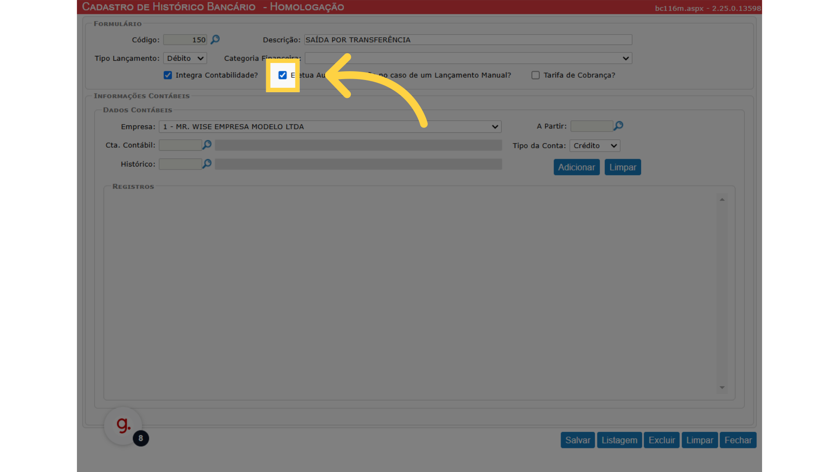
Task: Click the Registros list scrollbar track
Action: (722, 293)
